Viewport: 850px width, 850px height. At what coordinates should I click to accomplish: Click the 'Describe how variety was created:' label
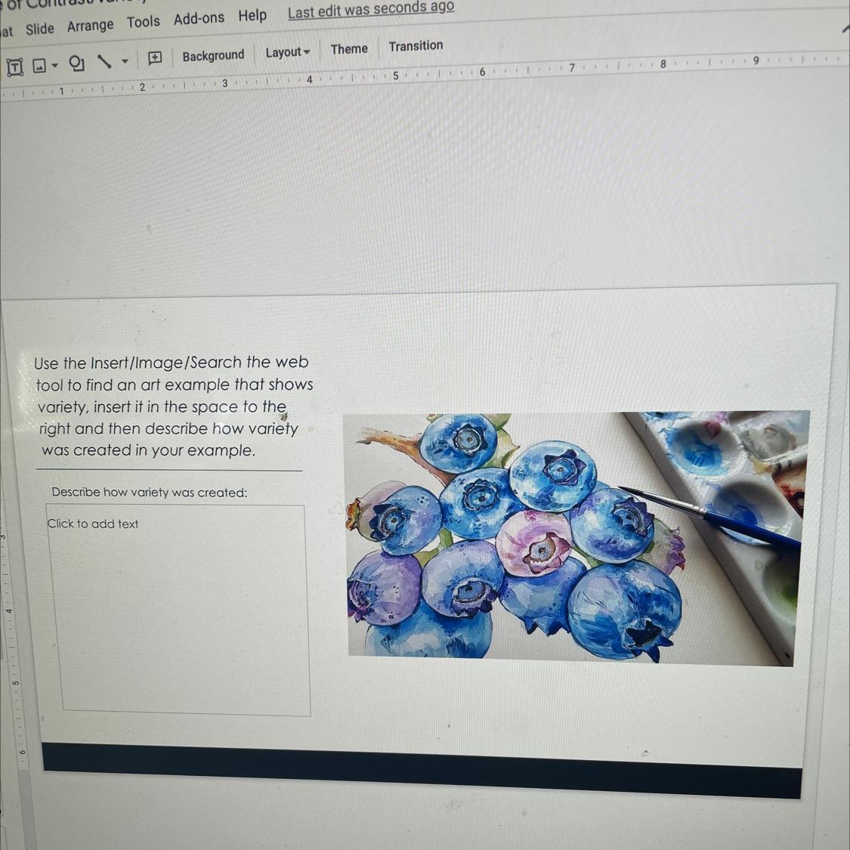pos(149,492)
